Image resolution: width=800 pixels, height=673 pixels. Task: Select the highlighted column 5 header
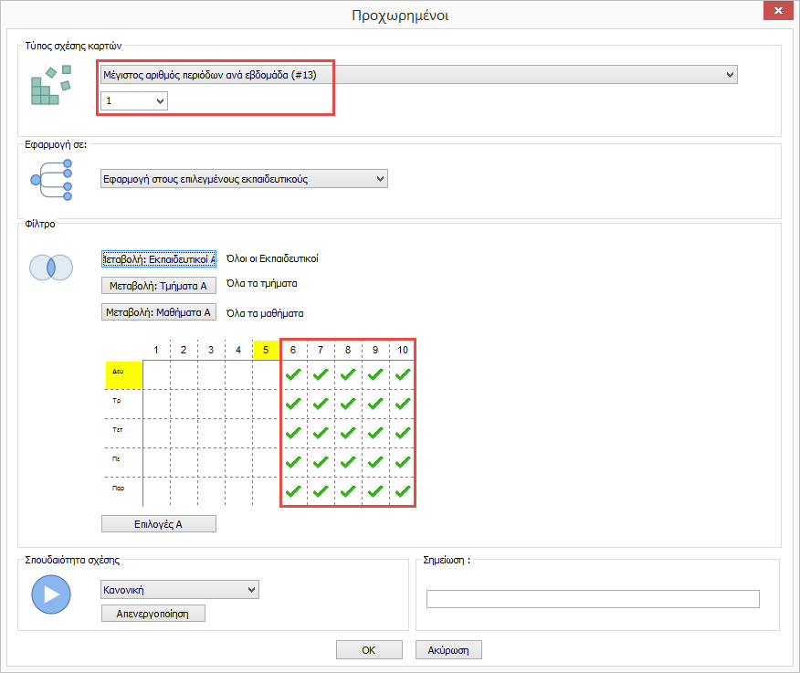pyautogui.click(x=266, y=349)
